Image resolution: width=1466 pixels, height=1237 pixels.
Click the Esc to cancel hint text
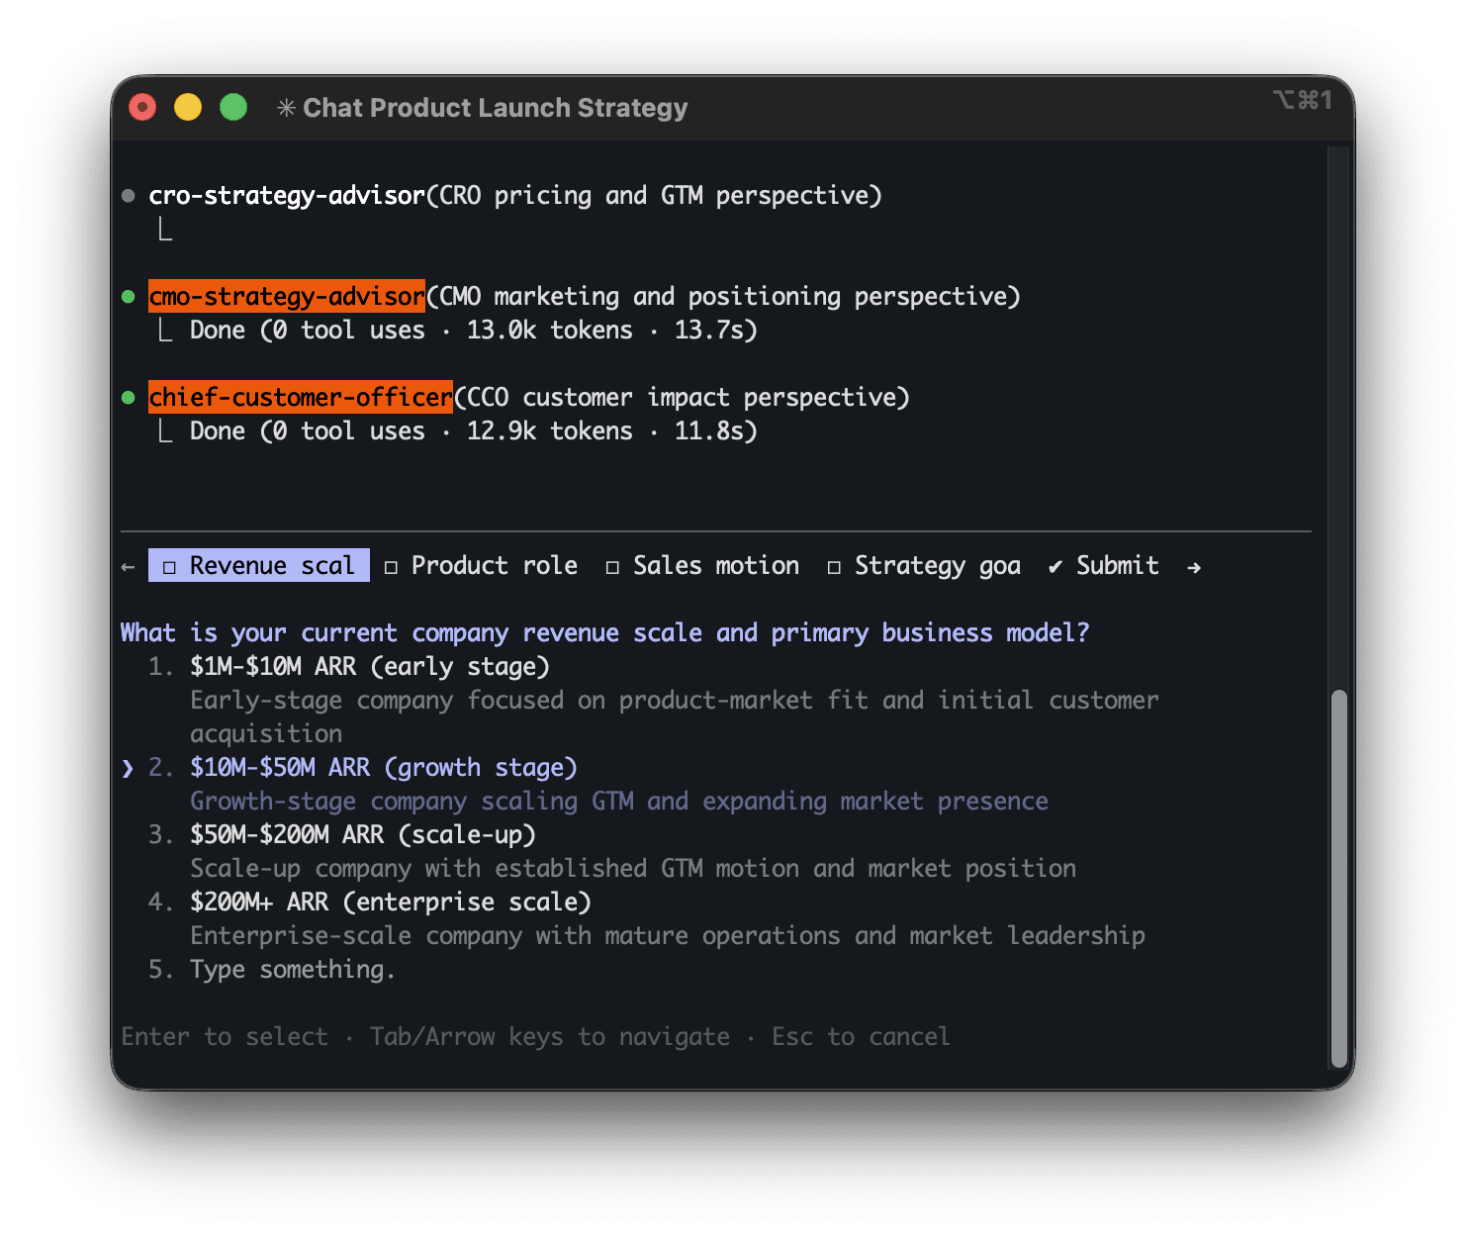coord(861,1036)
